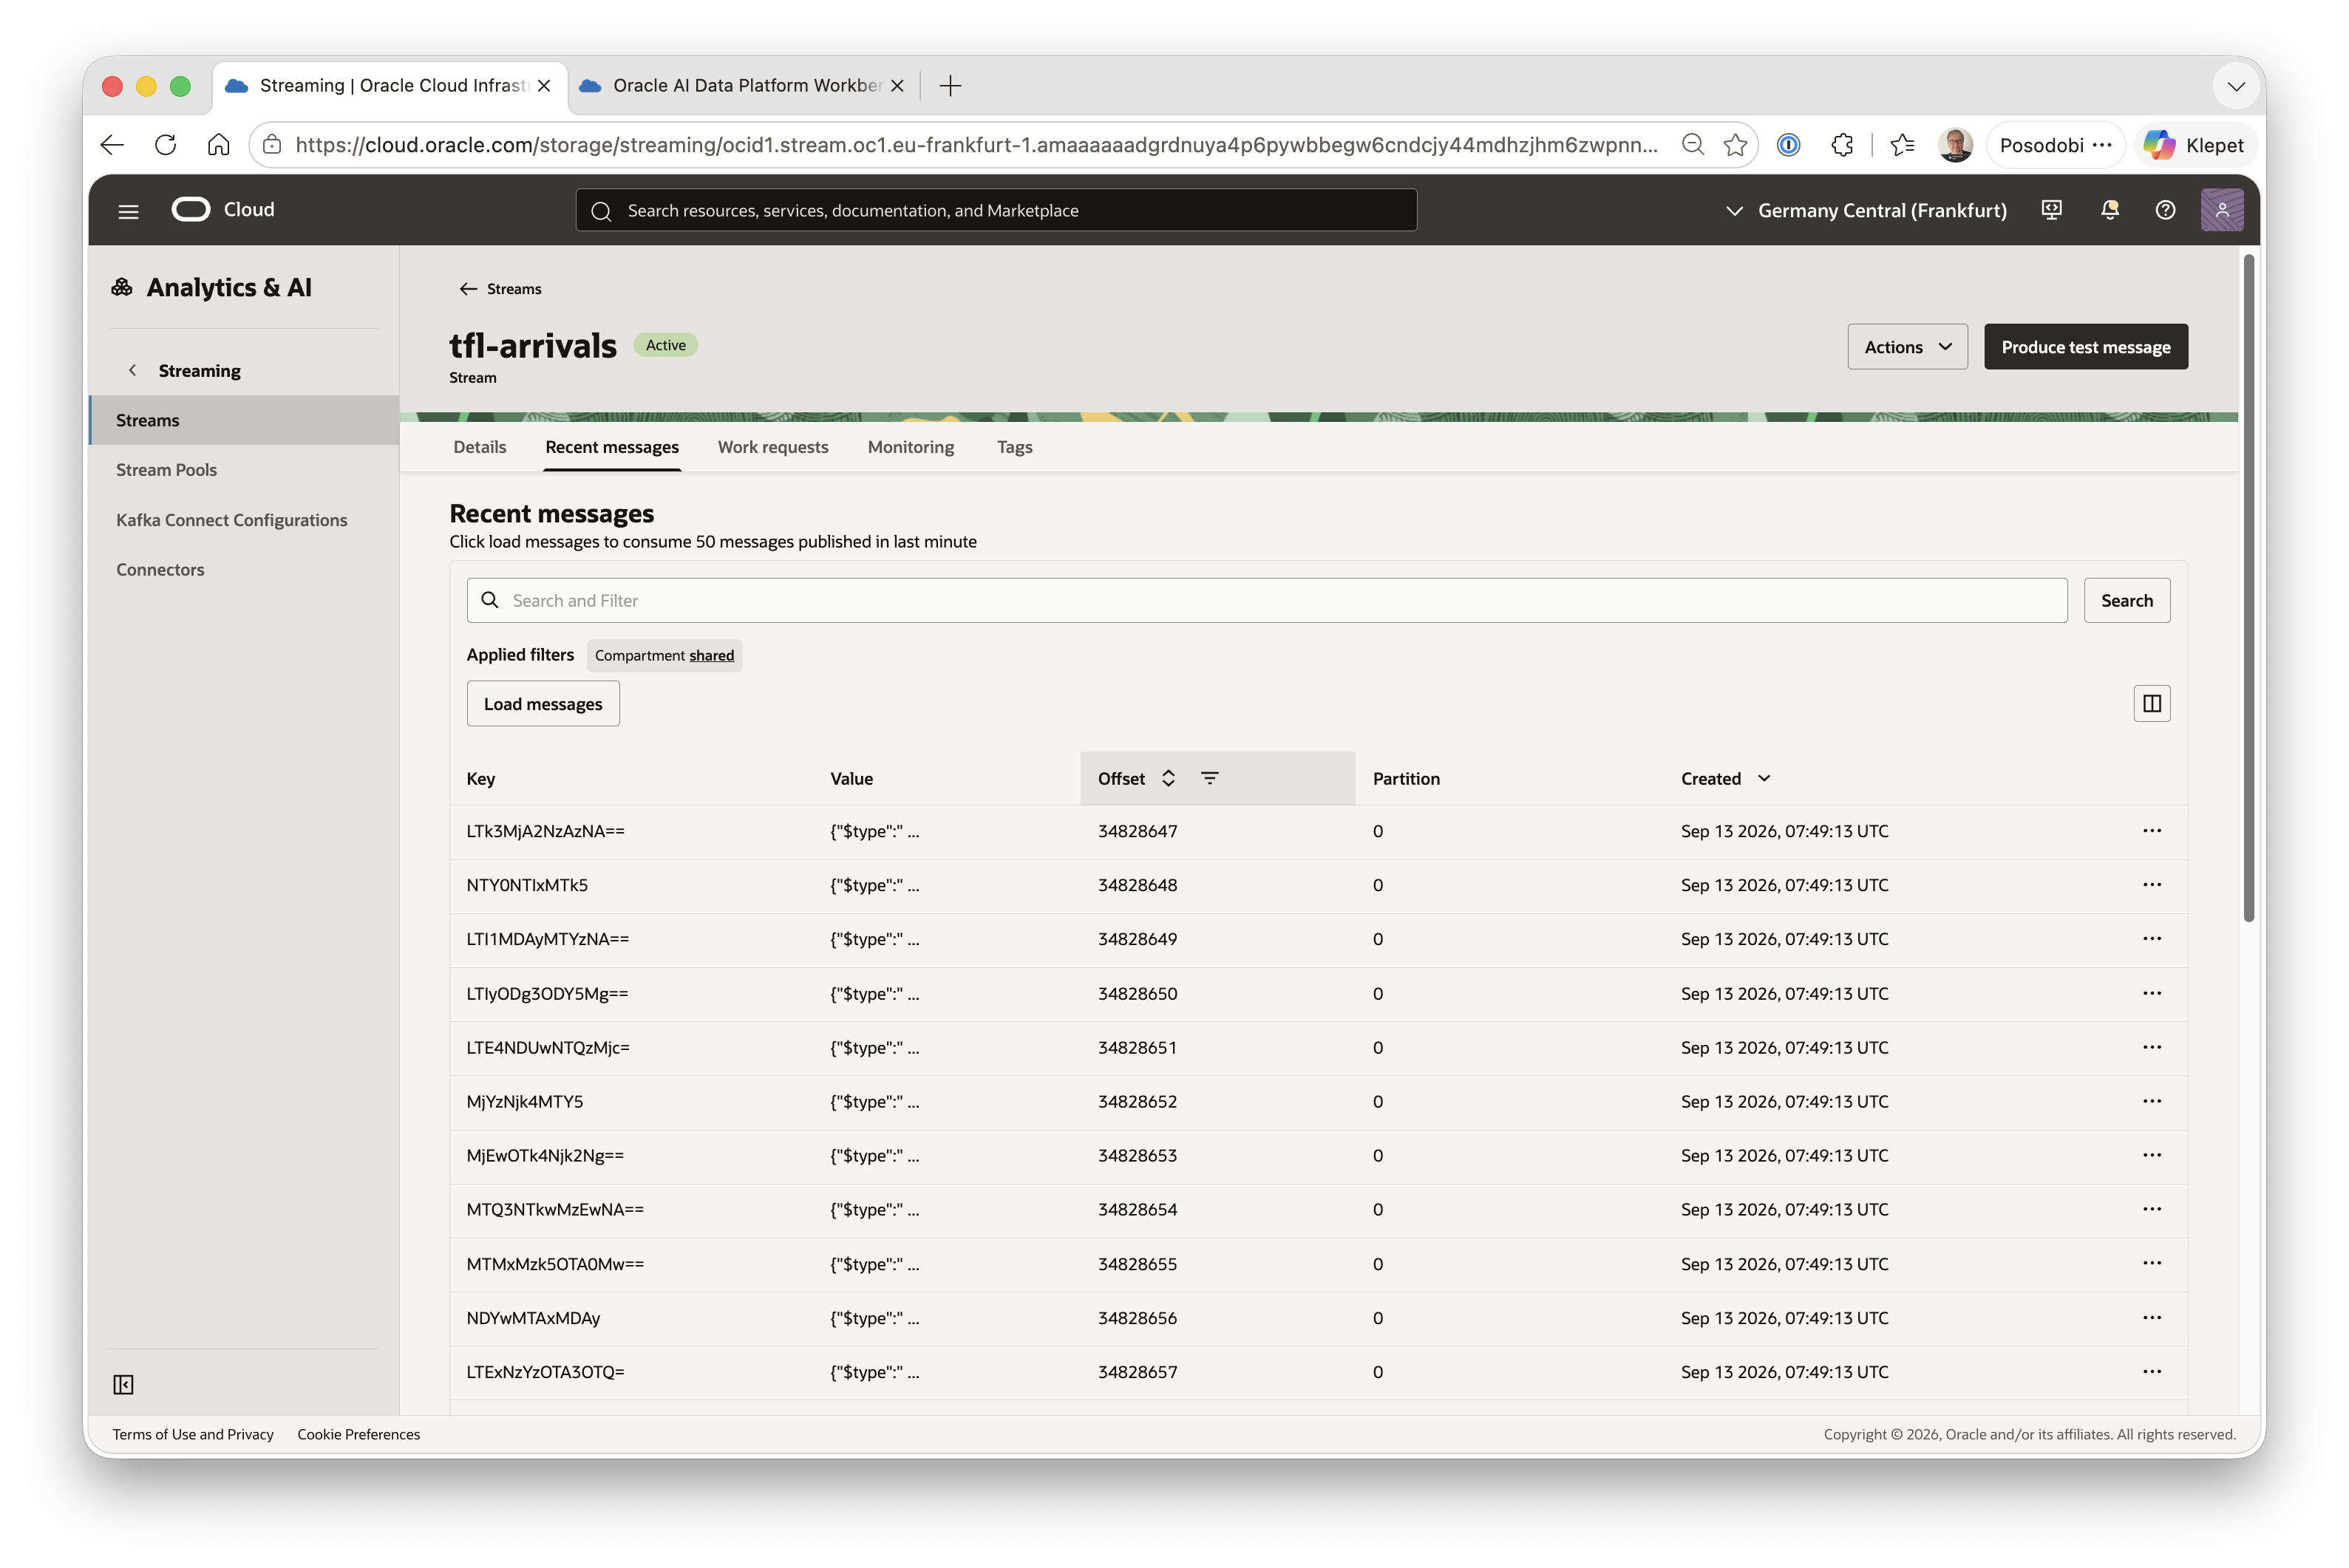Close the Streaming Oracle Cloud tab
Screen dimensions: 2349x1568
click(544, 86)
